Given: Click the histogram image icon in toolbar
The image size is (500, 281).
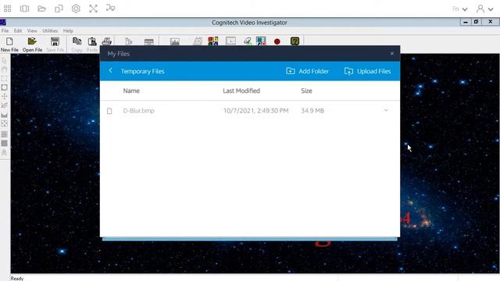Looking at the screenshot, I should [175, 41].
